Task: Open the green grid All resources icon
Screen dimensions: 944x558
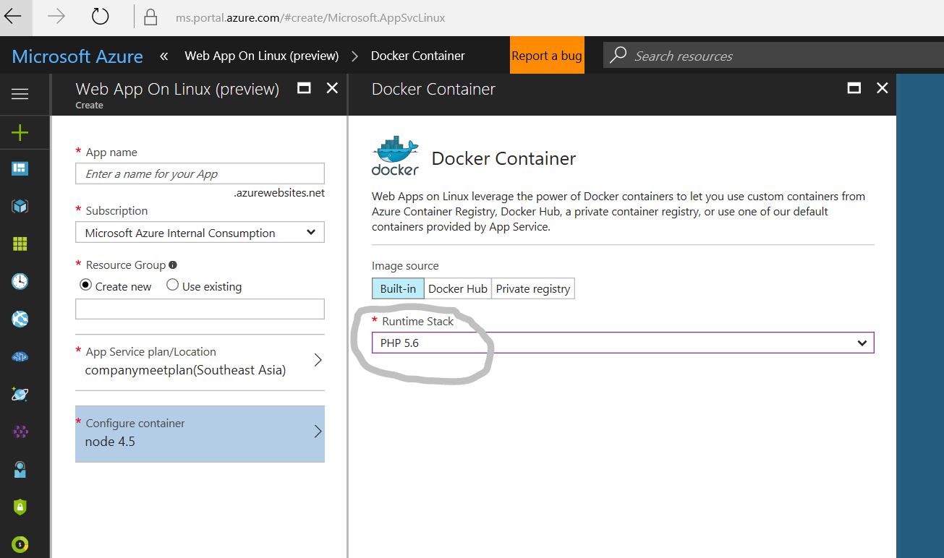Action: coord(20,244)
